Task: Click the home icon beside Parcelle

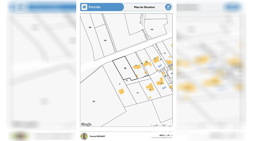Action: coord(84,7)
